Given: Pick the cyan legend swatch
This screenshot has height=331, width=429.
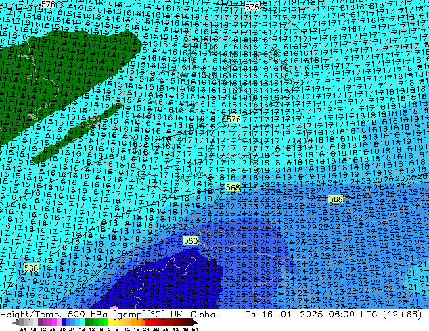Looking at the screenshot, I should (82, 322).
